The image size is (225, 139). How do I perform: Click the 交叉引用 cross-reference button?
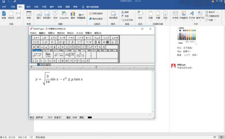coord(127,20)
